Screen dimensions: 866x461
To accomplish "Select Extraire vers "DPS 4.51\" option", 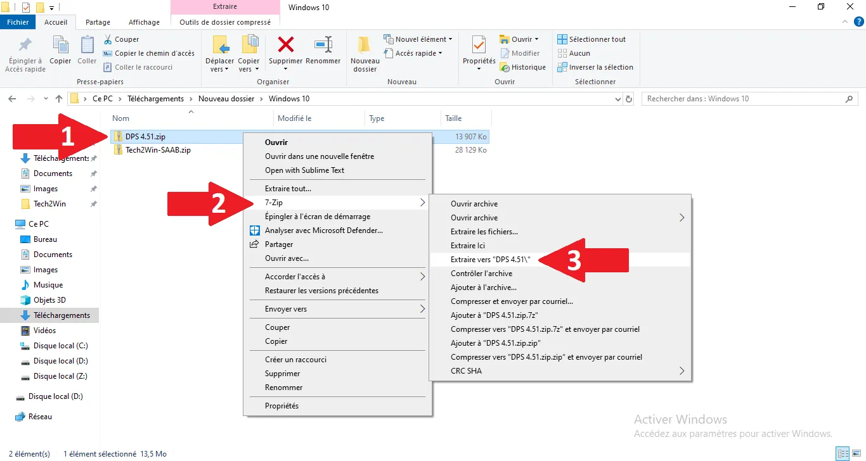I will pyautogui.click(x=490, y=260).
